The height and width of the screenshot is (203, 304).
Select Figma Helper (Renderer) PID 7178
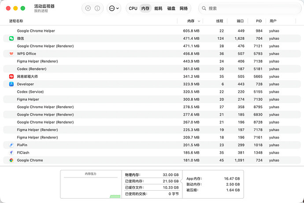point(152,130)
